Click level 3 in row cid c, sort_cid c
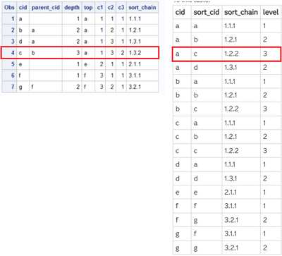The image size is (282, 256). click(265, 150)
